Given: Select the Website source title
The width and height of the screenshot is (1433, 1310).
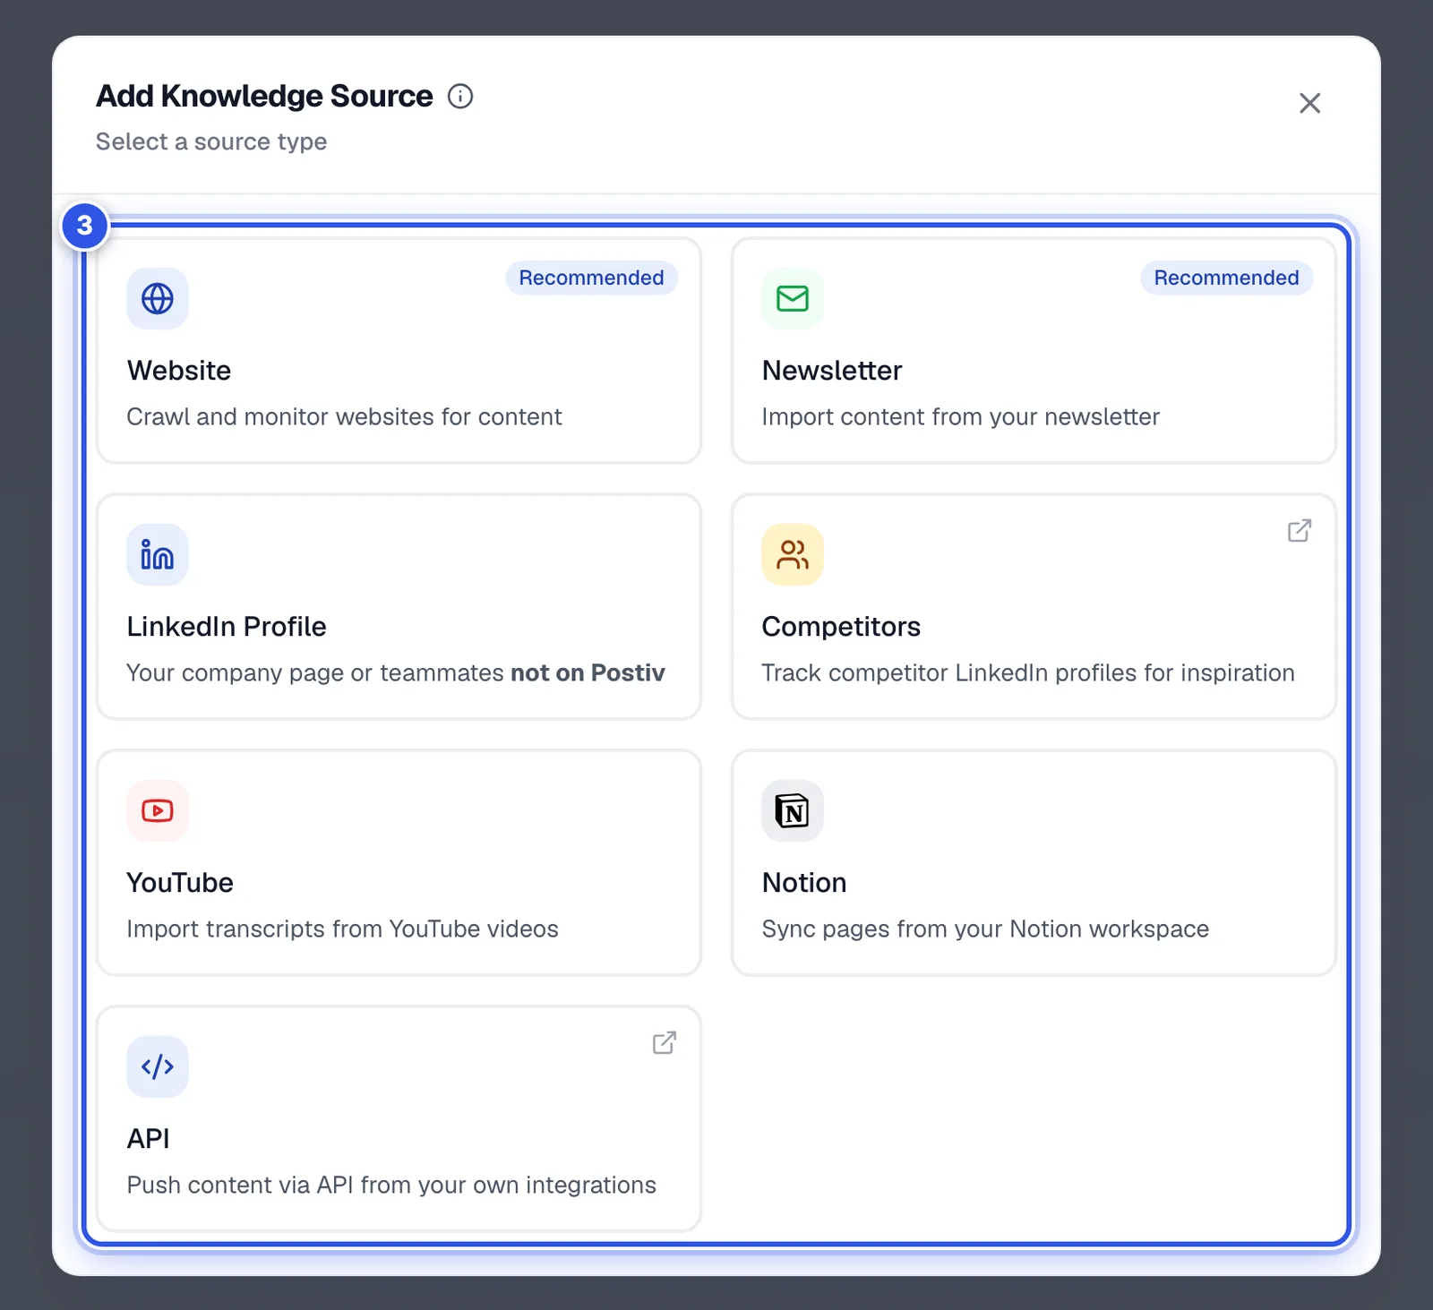Looking at the screenshot, I should coord(179,371).
